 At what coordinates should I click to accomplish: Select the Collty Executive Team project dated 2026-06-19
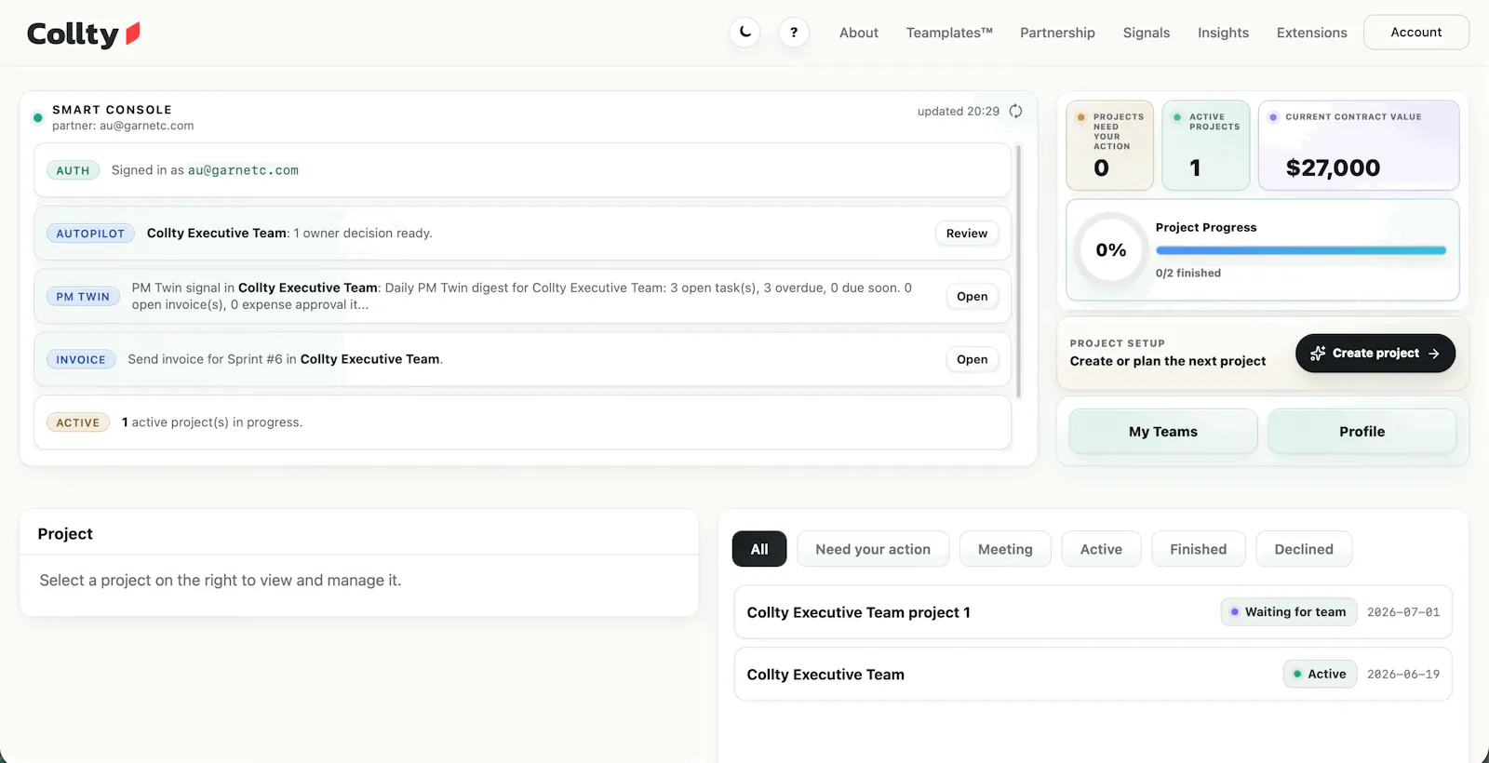(1093, 675)
